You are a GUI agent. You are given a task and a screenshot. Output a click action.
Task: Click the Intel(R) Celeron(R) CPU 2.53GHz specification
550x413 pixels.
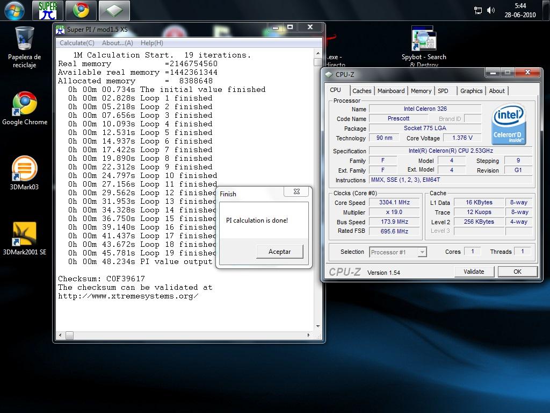451,151
